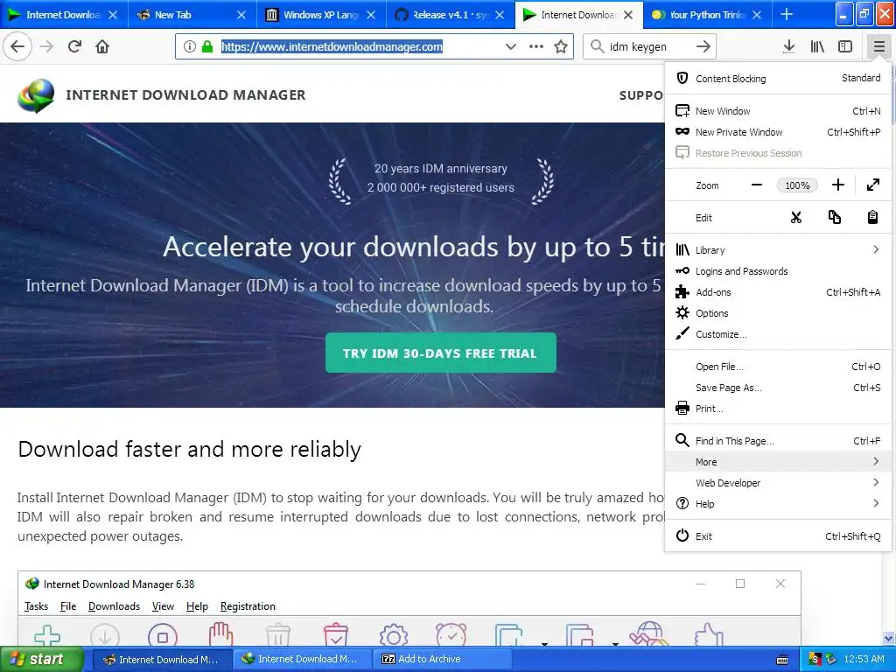Click the Copy icon in Edit row
Screen dimensions: 896x672
click(x=834, y=217)
